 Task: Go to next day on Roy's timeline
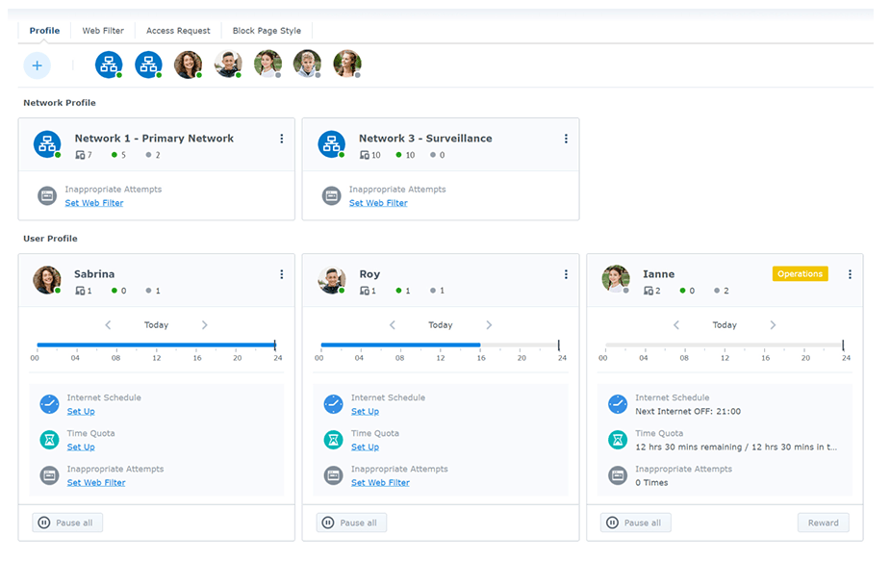489,325
